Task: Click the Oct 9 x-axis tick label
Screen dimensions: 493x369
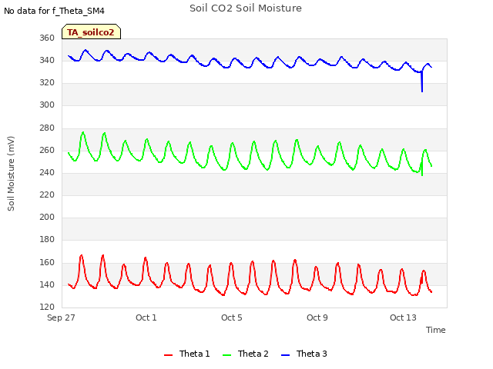Action: [317, 317]
